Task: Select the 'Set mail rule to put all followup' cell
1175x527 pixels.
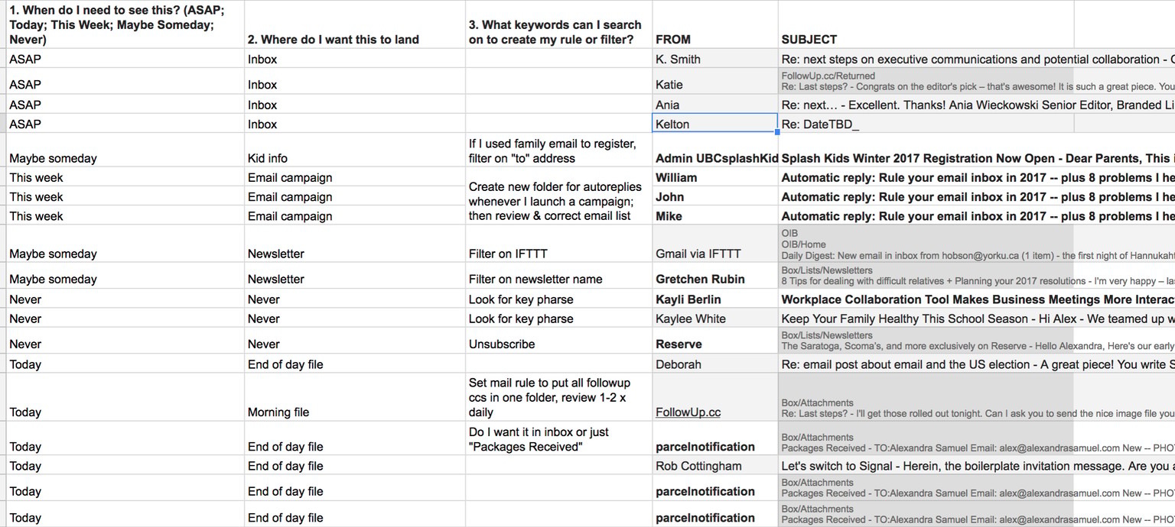Action: coord(558,397)
